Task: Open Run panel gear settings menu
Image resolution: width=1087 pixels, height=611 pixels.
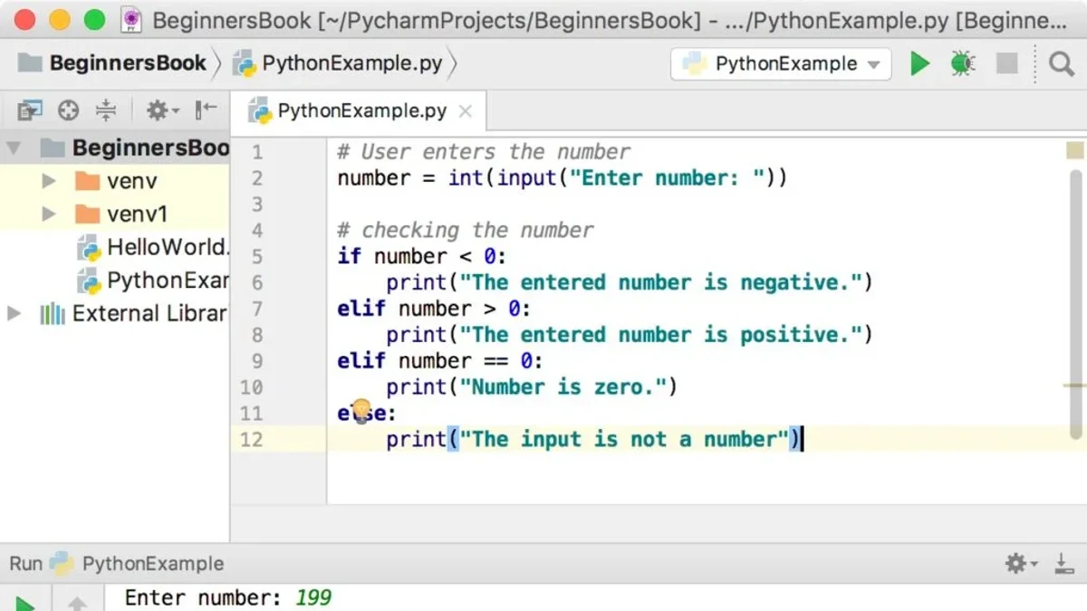Action: click(1021, 564)
